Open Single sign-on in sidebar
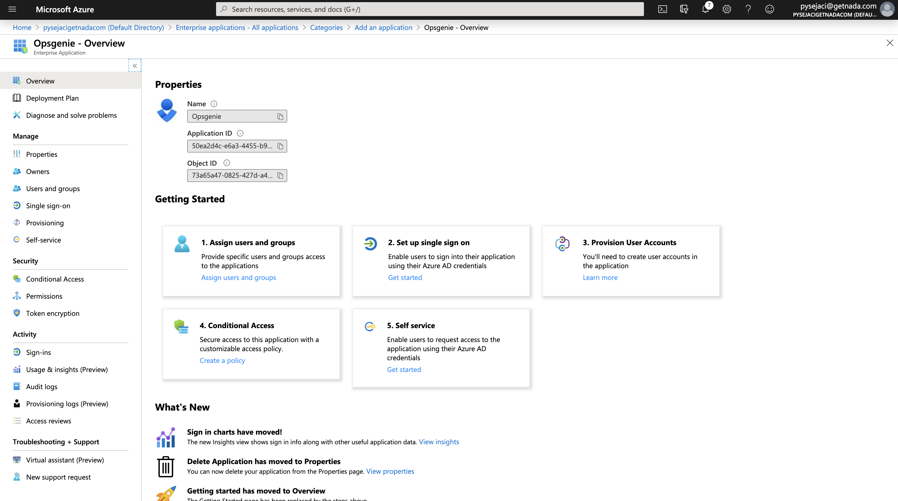898x501 pixels. point(48,206)
